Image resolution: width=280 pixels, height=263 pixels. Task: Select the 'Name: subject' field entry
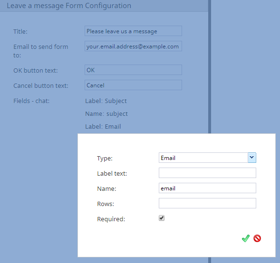coord(106,114)
